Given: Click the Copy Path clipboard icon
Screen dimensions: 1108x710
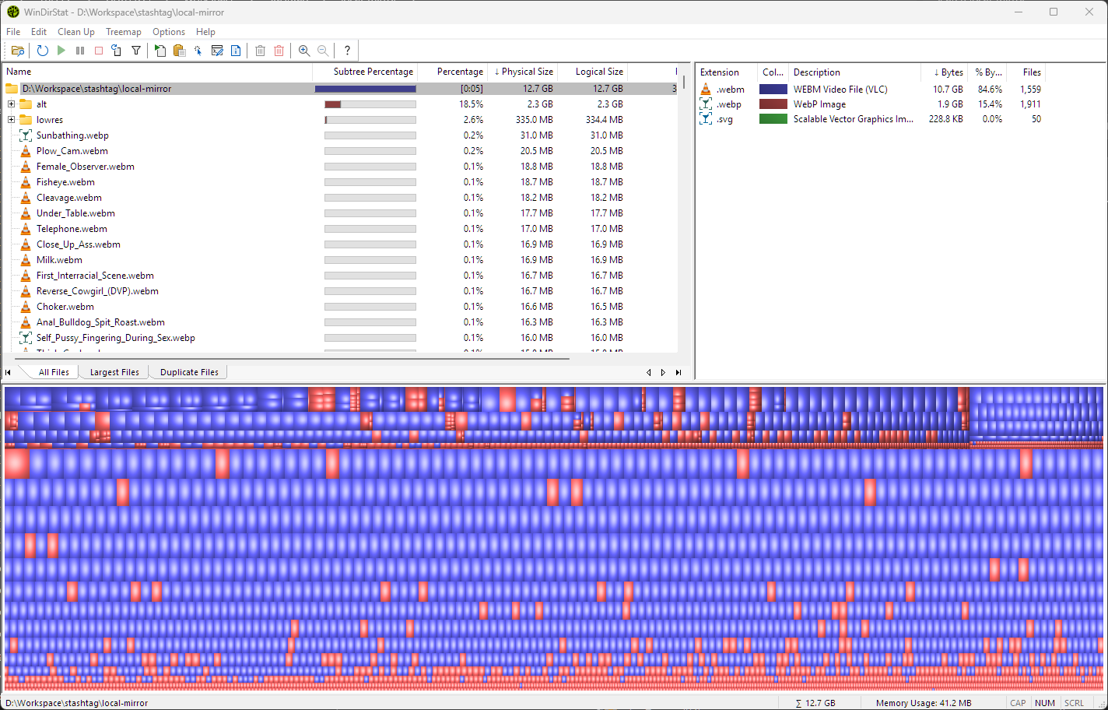Looking at the screenshot, I should tap(179, 51).
